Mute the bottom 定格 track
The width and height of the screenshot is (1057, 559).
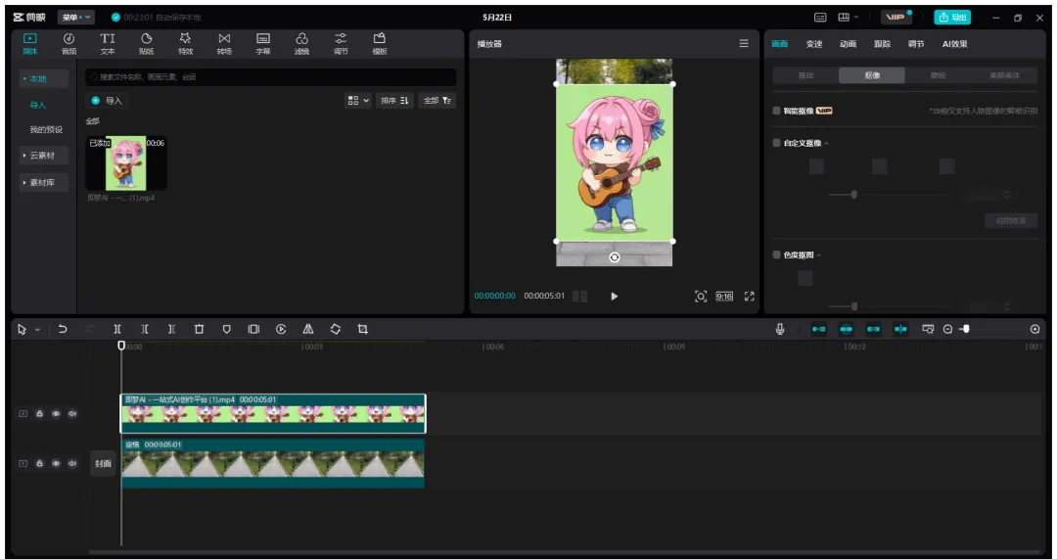pos(72,463)
